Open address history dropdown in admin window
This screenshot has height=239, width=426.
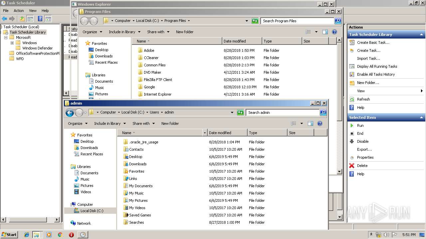pyautogui.click(x=232, y=113)
